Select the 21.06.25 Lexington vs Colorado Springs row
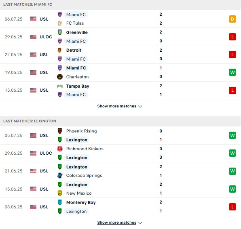This screenshot has height=229, width=241. 120,171
